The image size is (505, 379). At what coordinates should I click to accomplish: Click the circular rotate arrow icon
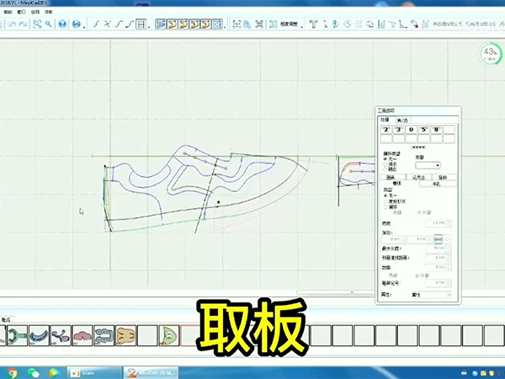(x=347, y=24)
